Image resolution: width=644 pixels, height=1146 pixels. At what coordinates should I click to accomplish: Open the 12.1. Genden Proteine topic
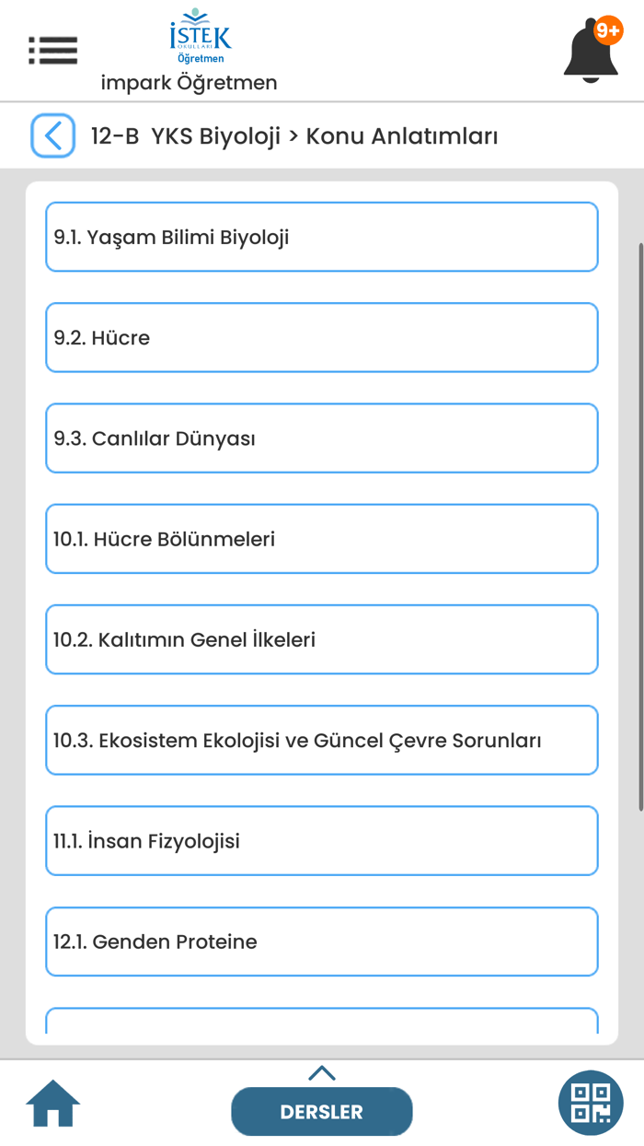click(x=321, y=941)
